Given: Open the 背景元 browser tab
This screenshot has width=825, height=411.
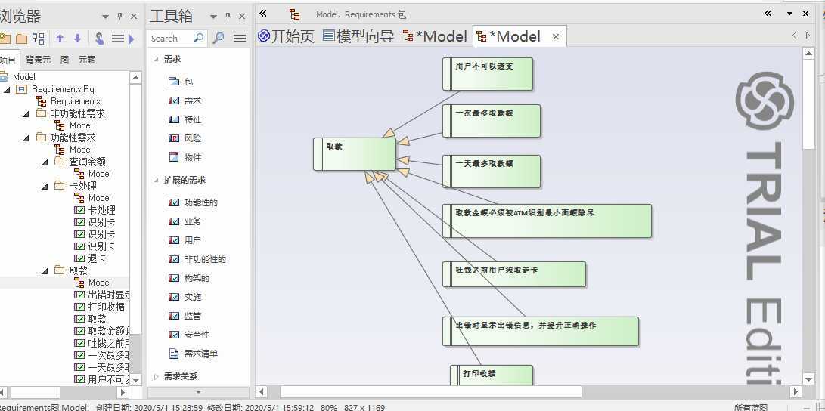Looking at the screenshot, I should click(x=38, y=60).
